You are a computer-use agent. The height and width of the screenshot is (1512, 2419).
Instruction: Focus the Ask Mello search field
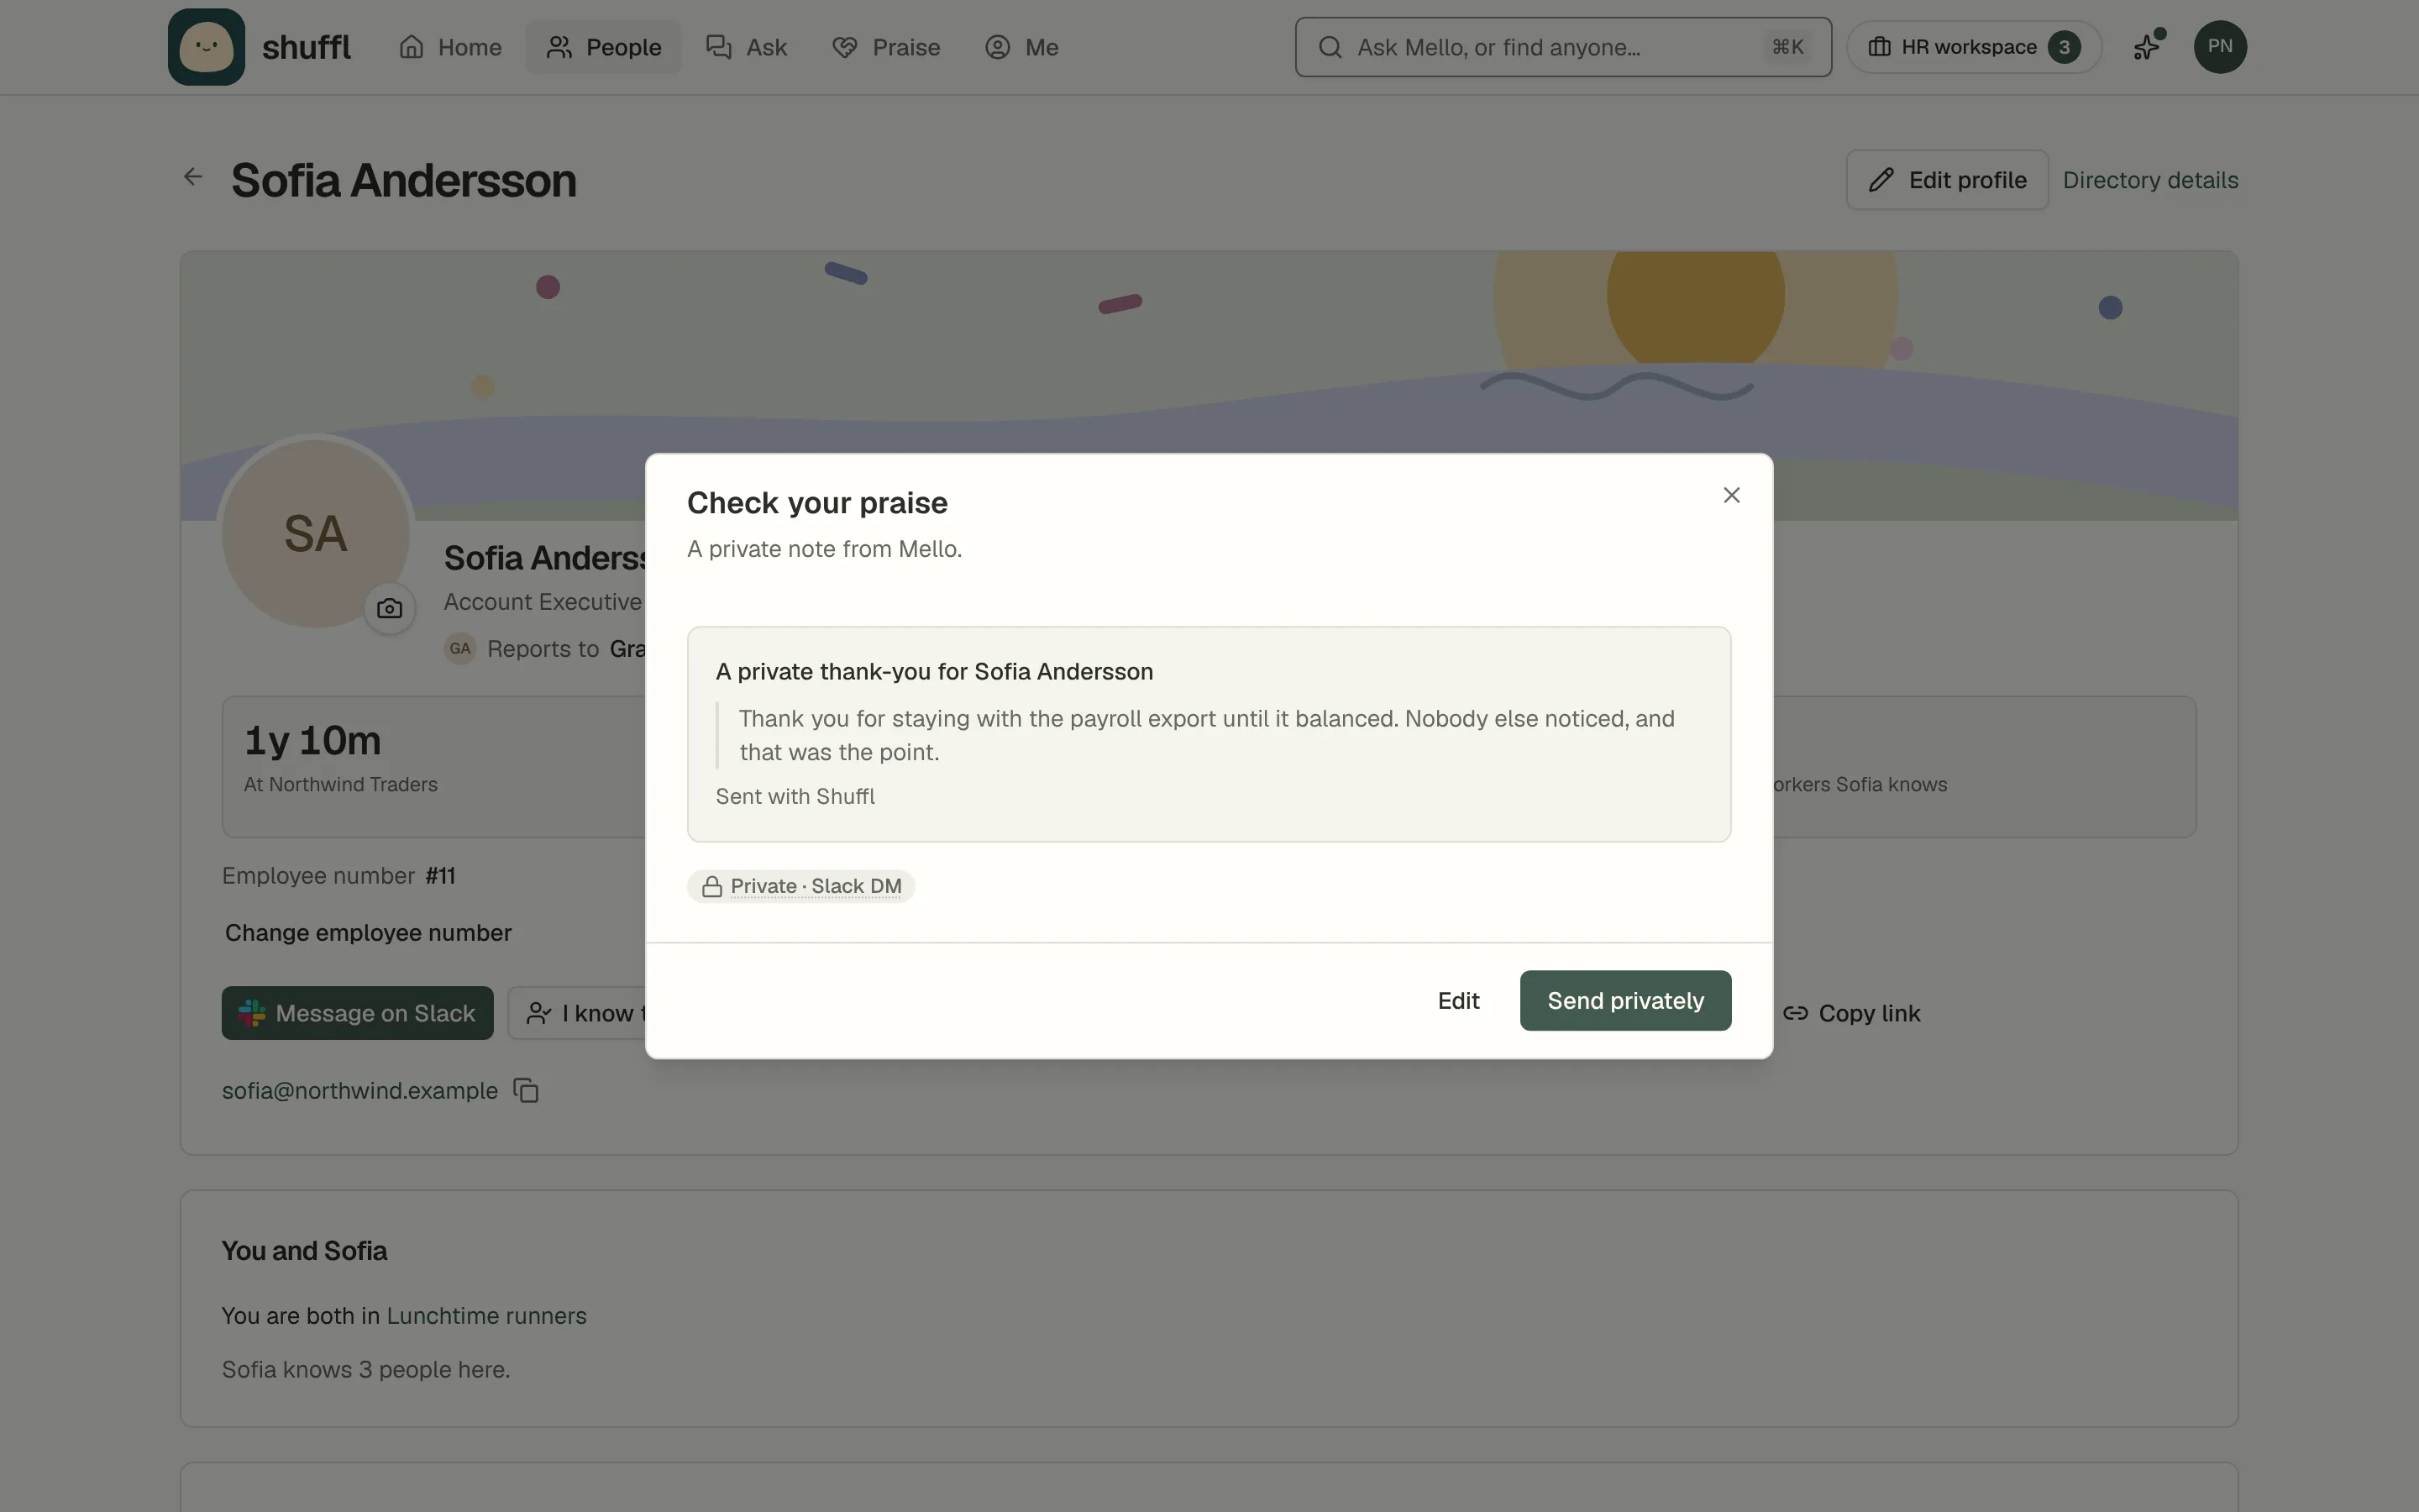(x=1563, y=47)
